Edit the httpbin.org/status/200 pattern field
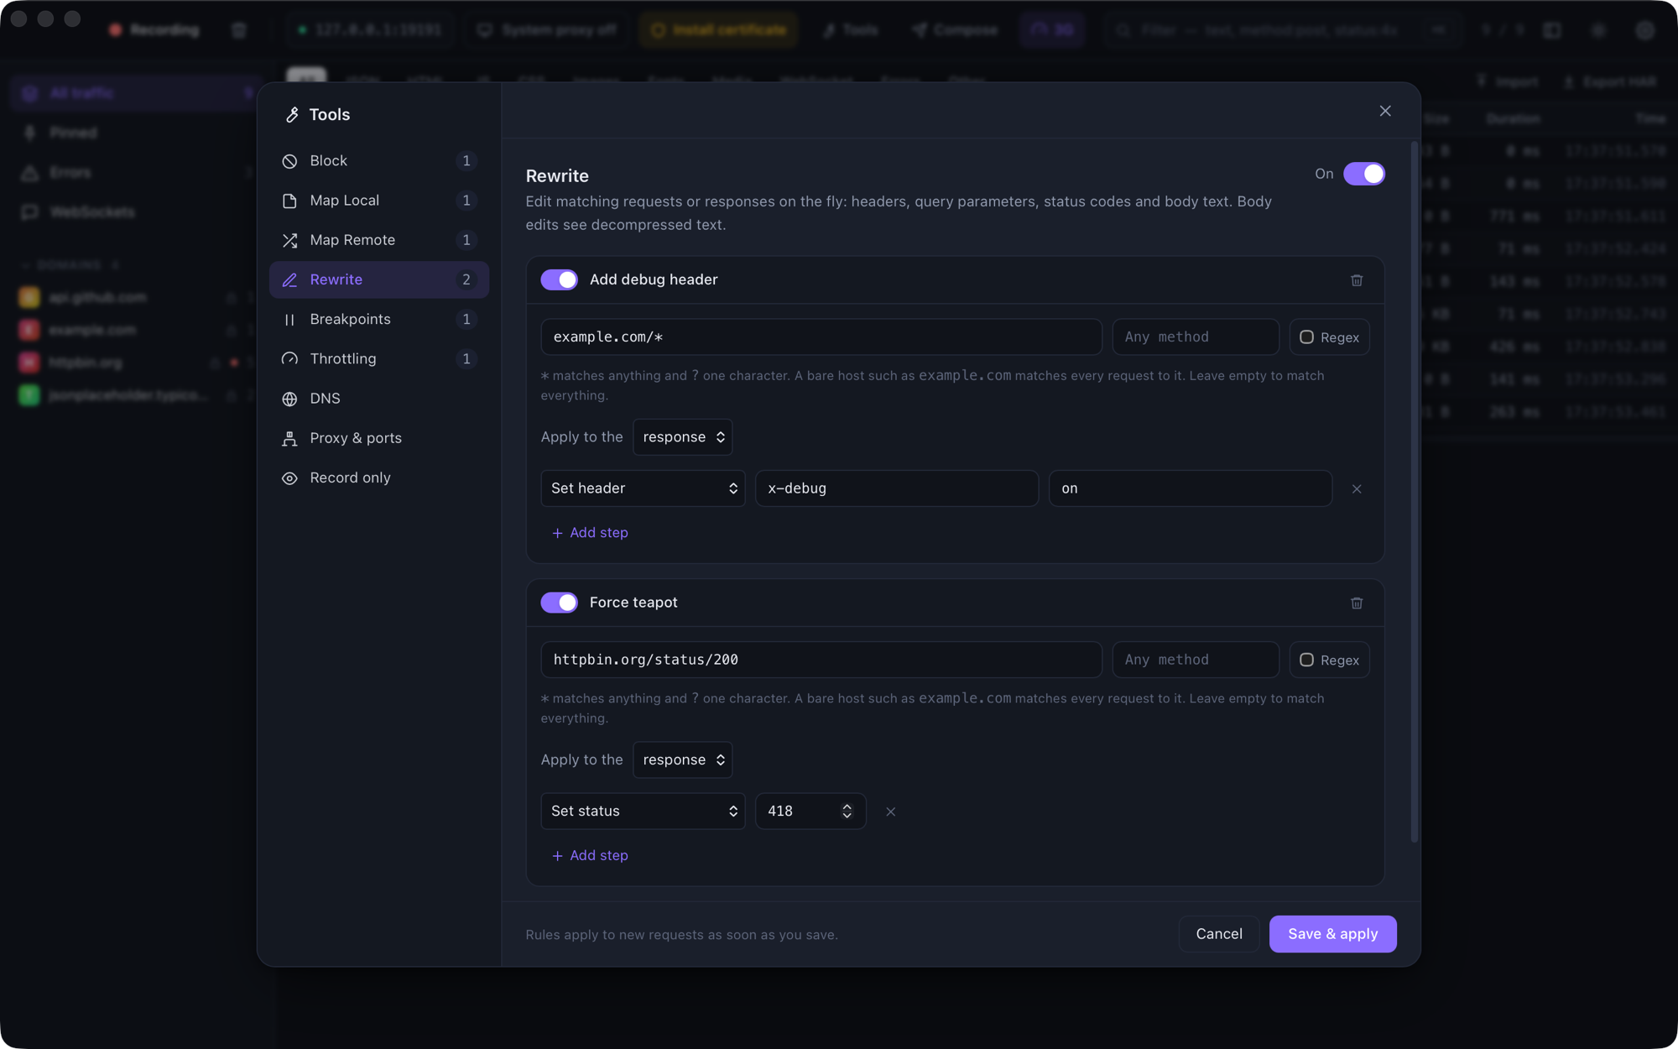The height and width of the screenshot is (1049, 1678). (821, 660)
